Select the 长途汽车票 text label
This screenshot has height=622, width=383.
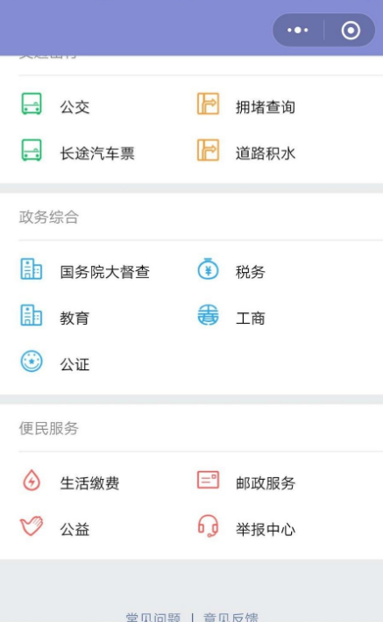tap(97, 154)
